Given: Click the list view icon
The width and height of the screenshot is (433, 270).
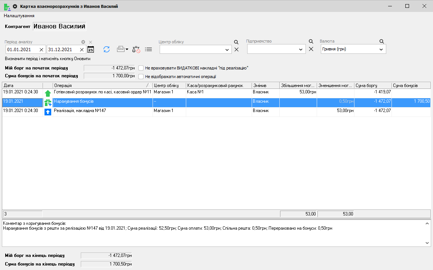Looking at the screenshot, I should tap(148, 49).
